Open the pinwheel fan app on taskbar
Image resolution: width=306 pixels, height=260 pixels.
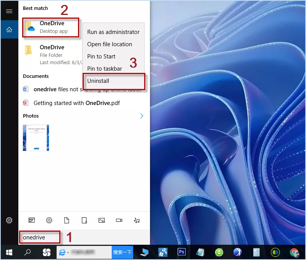point(46,252)
